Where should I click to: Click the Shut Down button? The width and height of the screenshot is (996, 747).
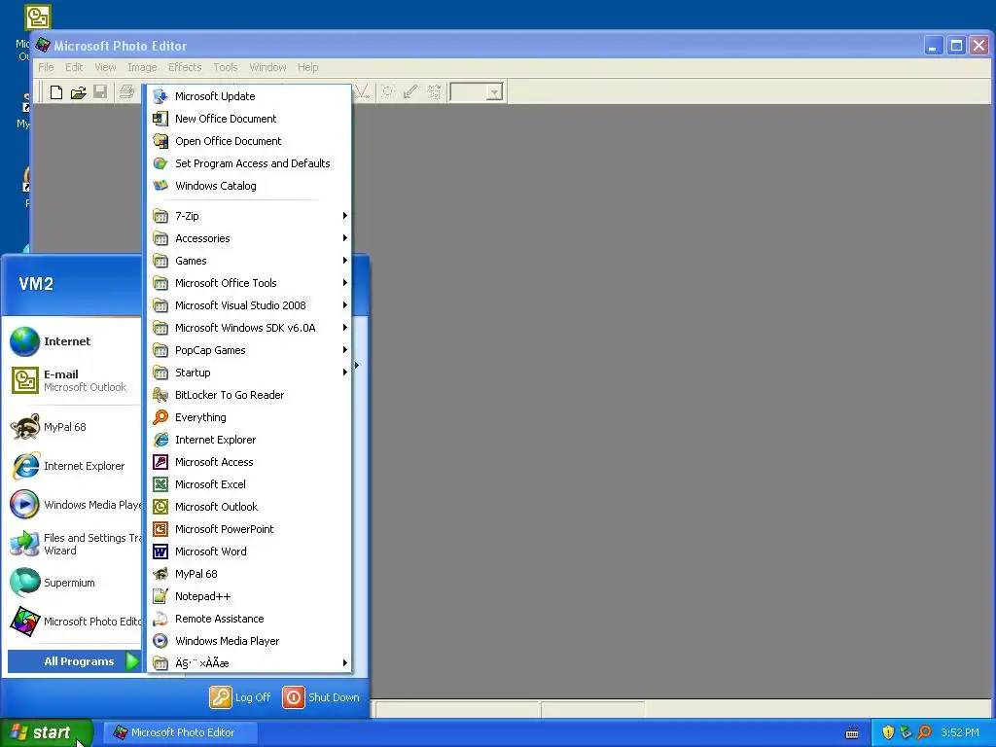coord(321,697)
